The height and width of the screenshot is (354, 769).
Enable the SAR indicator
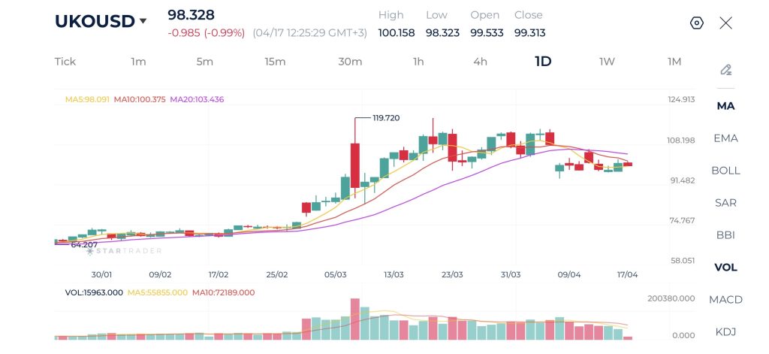(725, 203)
